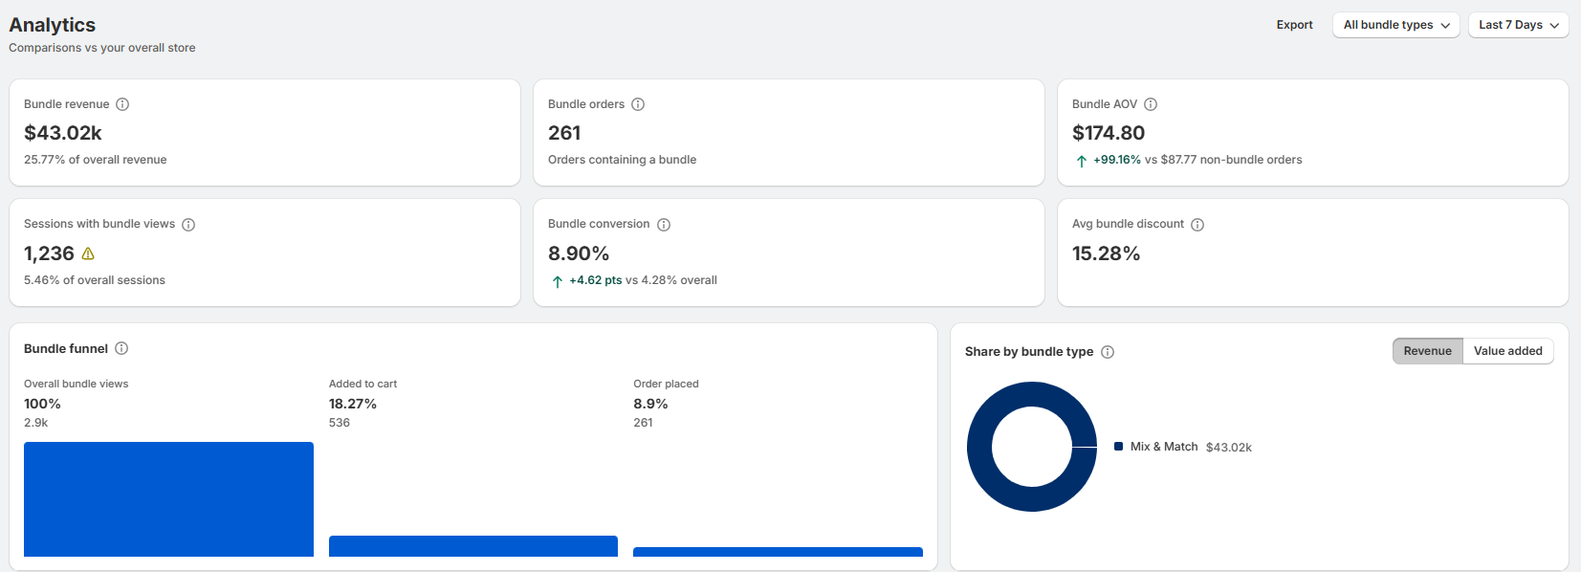This screenshot has height=572, width=1581.
Task: Click info icon beside Avg bundle discount
Action: click(1197, 225)
